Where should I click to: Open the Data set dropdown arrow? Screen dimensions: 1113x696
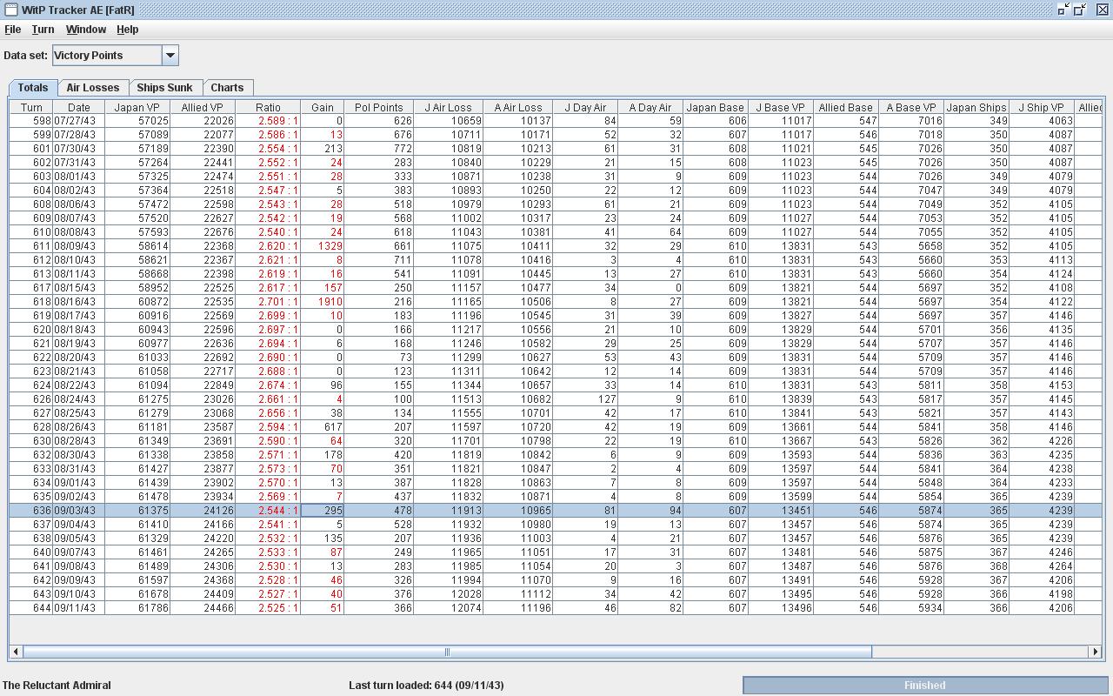170,56
